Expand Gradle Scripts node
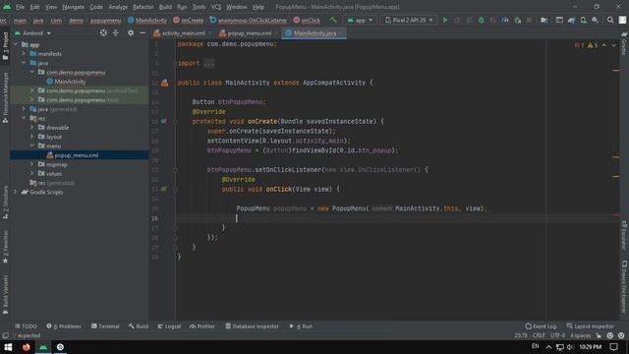 (x=16, y=192)
